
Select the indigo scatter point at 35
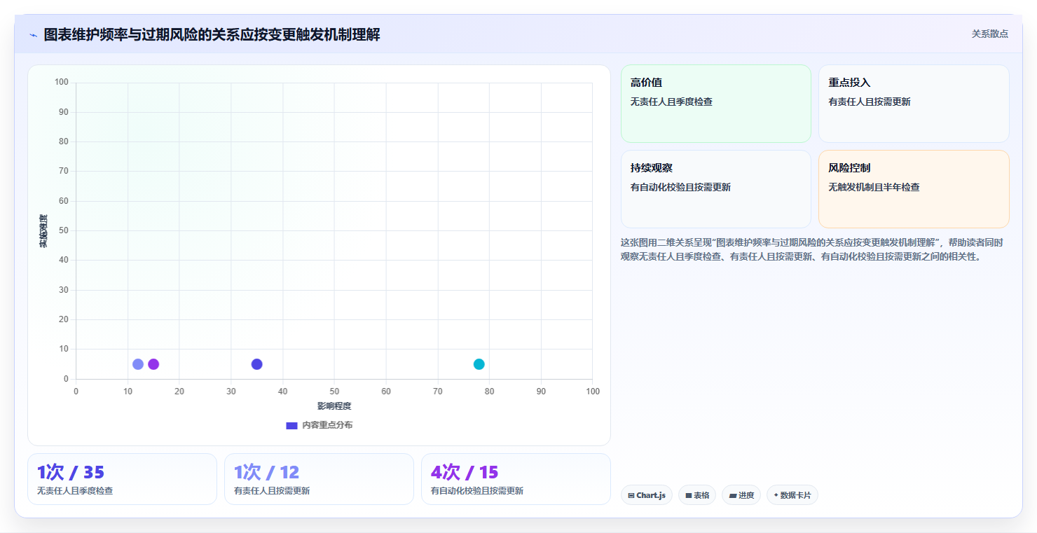[x=257, y=364]
